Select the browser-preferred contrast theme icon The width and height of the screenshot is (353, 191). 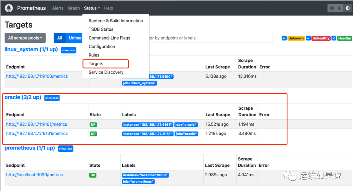347,8
